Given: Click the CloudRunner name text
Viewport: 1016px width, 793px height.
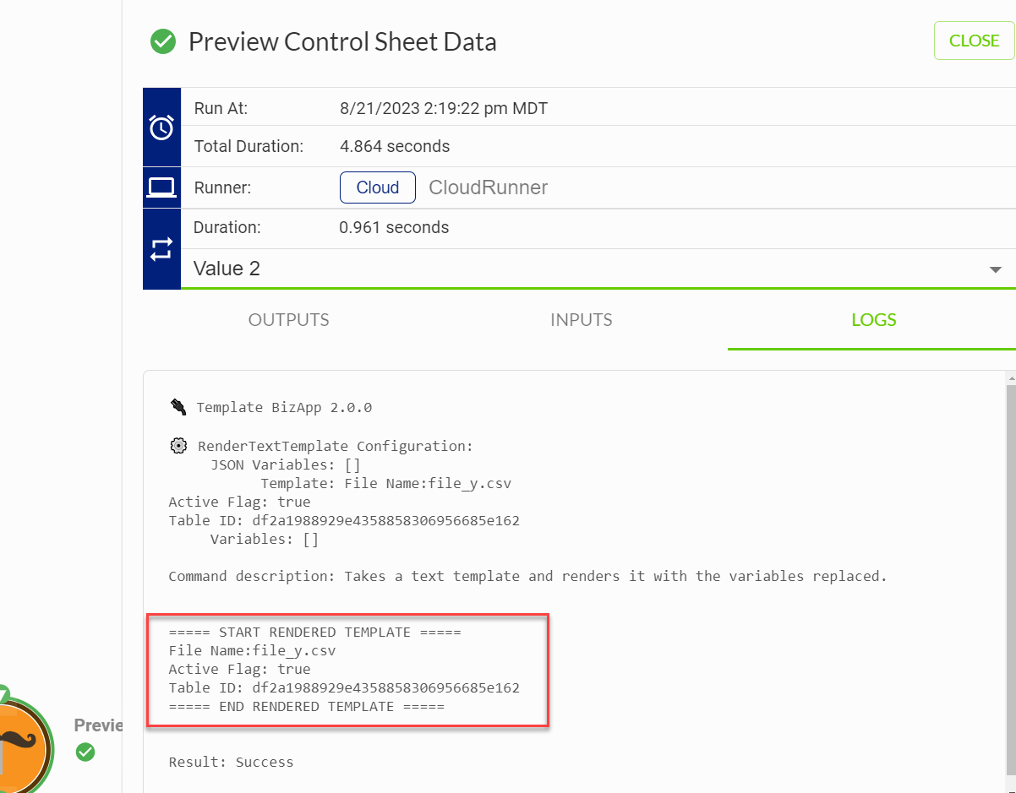Looking at the screenshot, I should [x=489, y=187].
